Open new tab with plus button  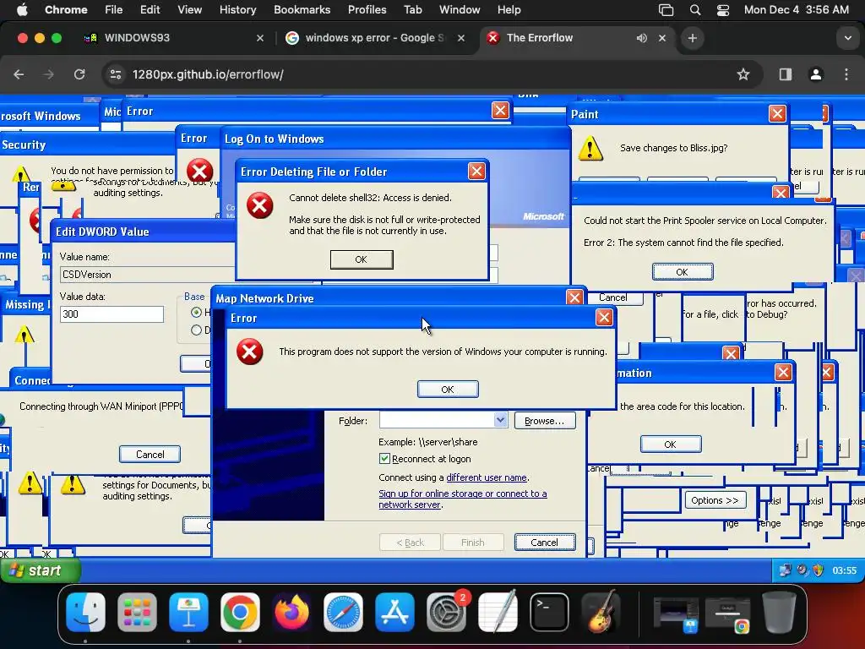coord(693,38)
